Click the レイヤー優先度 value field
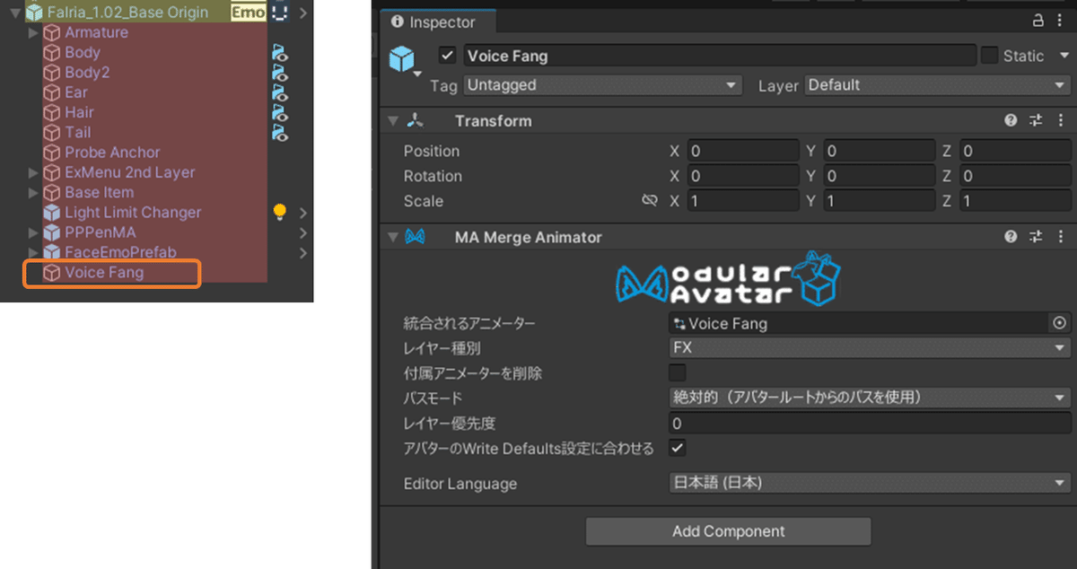Screen dimensions: 1077x569 click(870, 423)
